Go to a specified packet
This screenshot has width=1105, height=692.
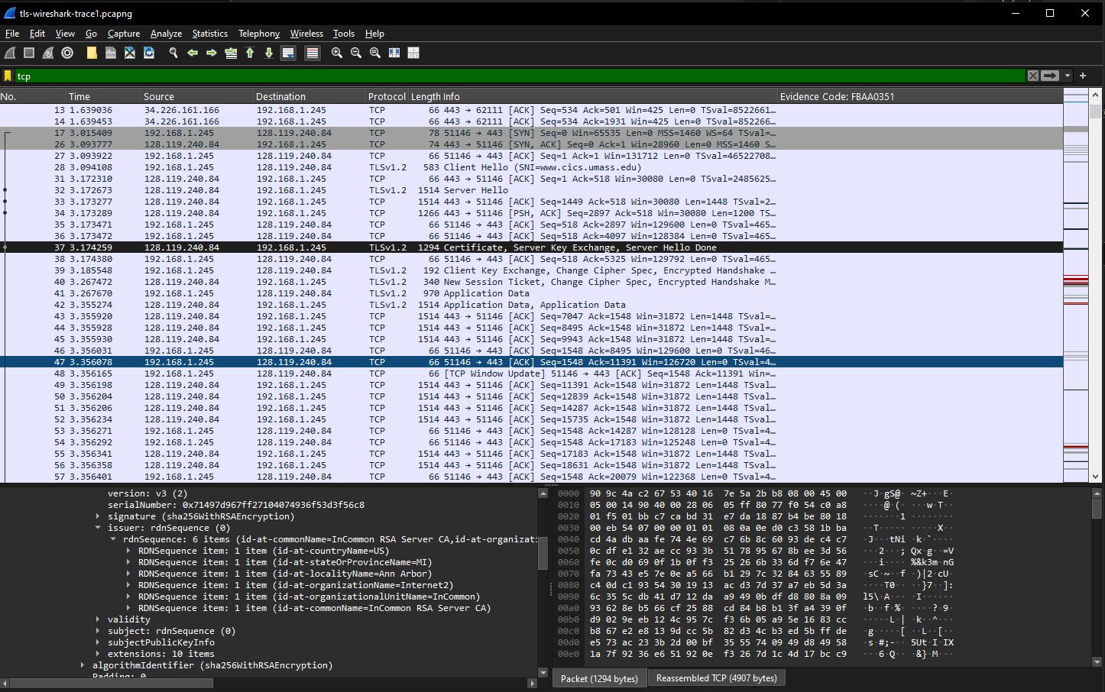point(231,53)
